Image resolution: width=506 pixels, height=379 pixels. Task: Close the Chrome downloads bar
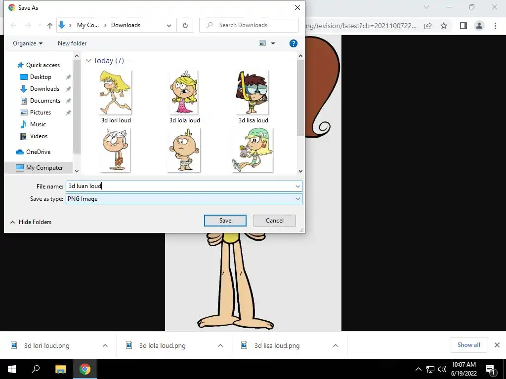(497, 345)
